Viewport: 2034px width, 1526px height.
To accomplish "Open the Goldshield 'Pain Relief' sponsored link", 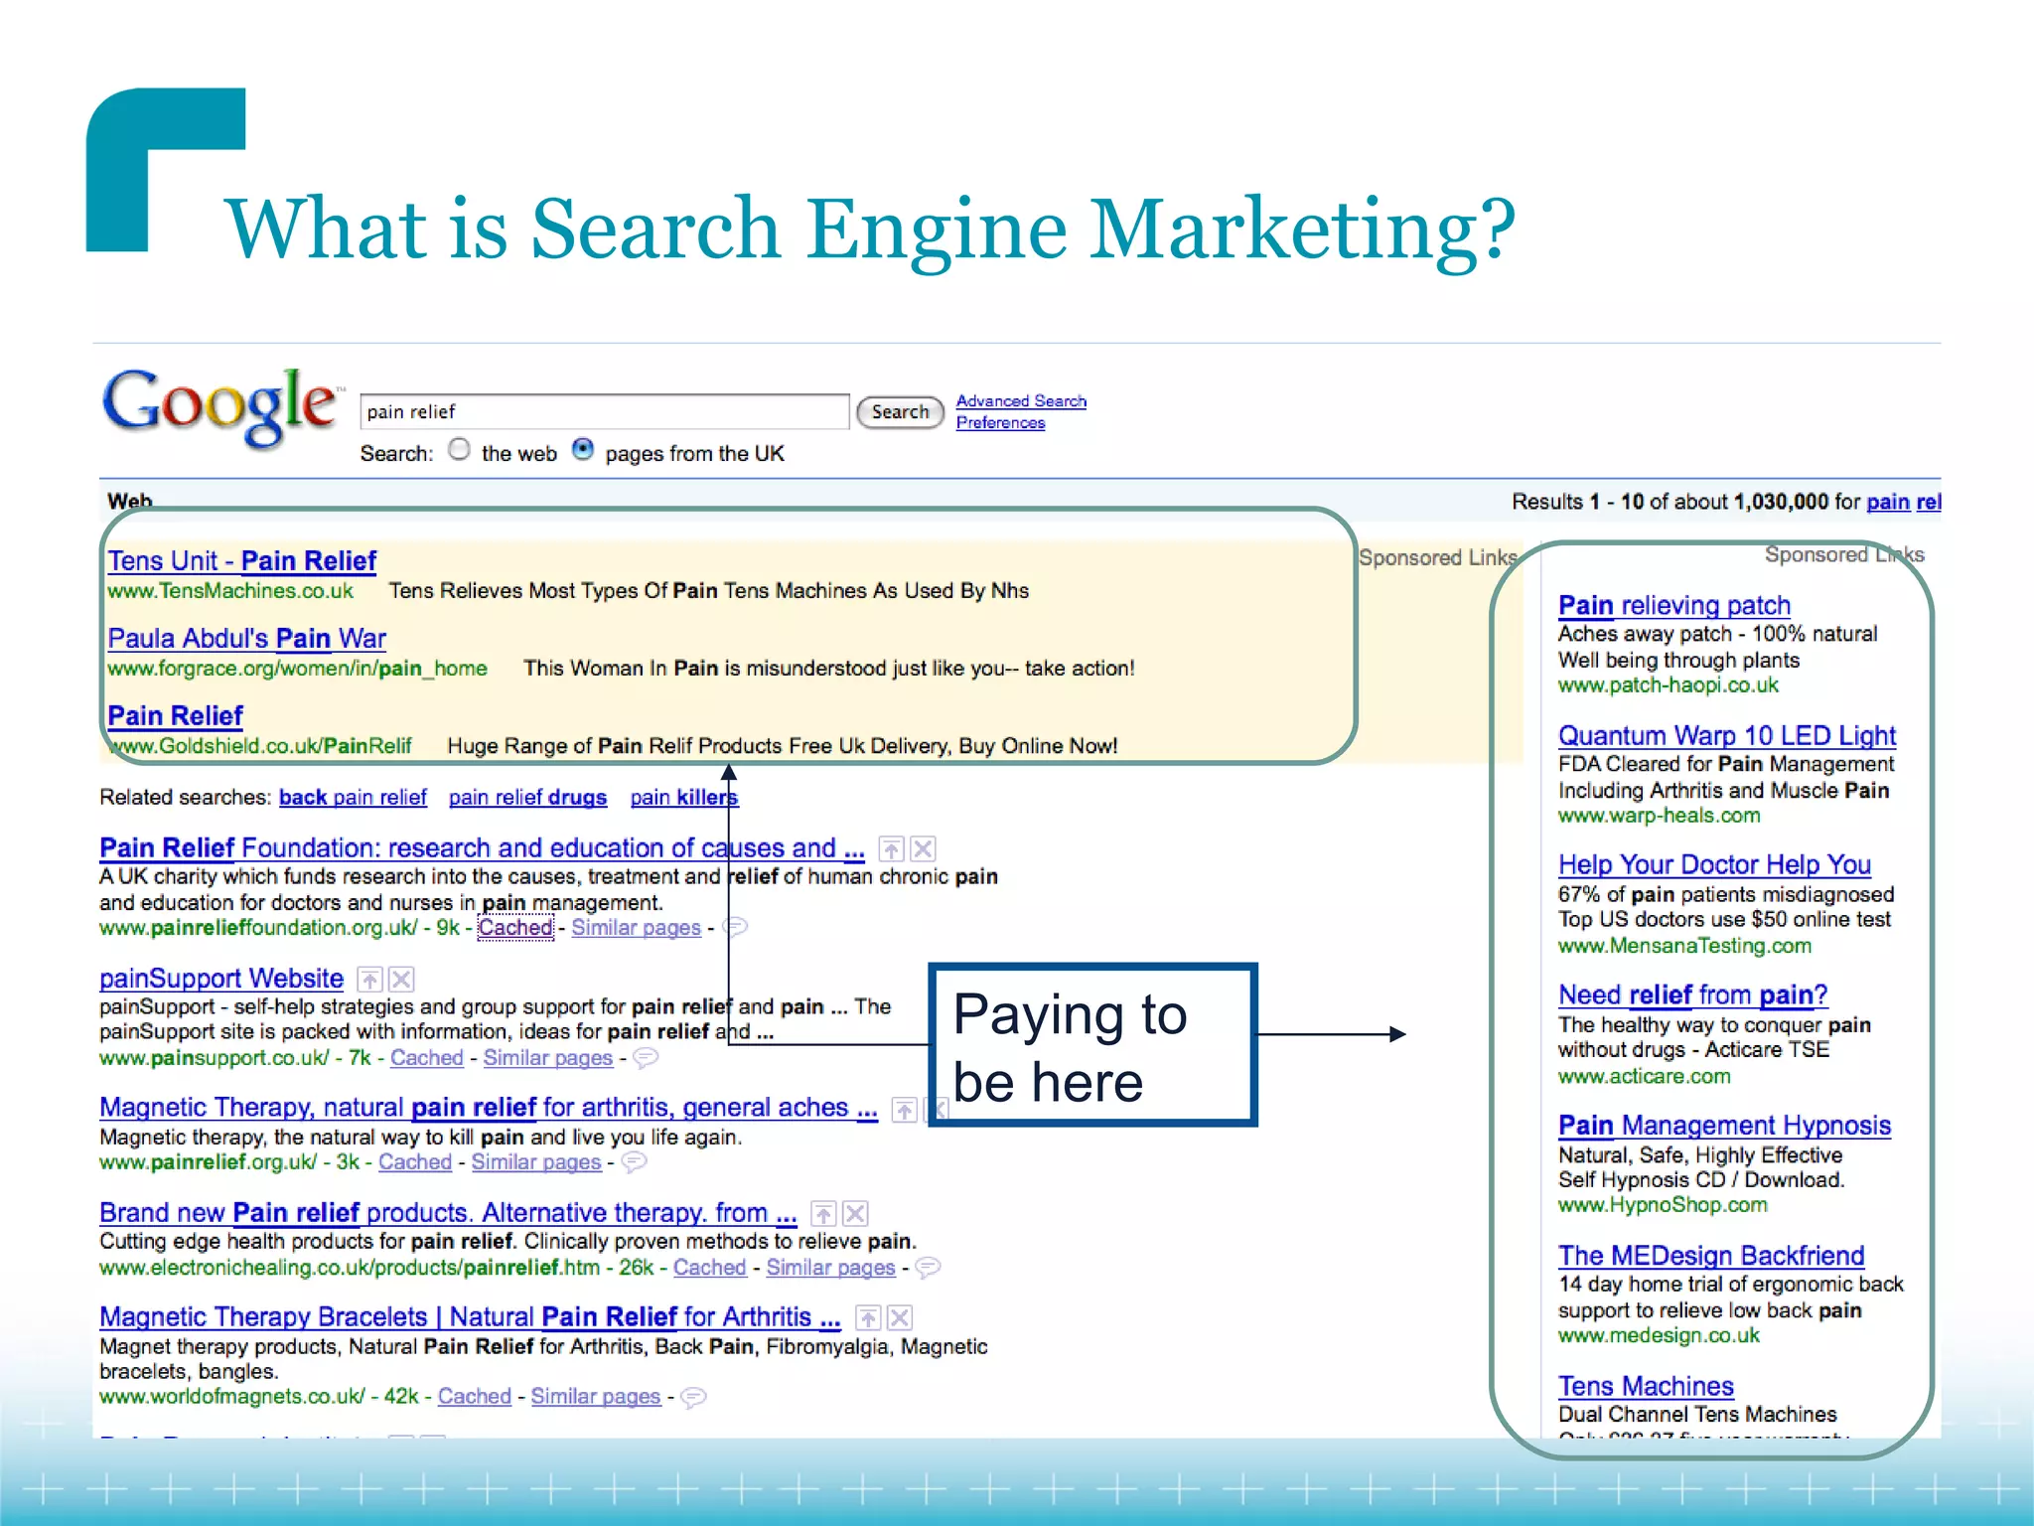I will [175, 716].
